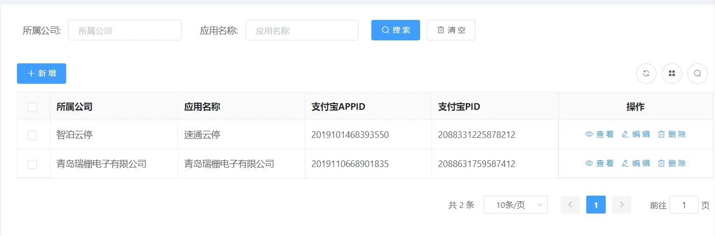715x236 pixels.
Task: Click the refresh table icon button
Action: click(x=646, y=74)
